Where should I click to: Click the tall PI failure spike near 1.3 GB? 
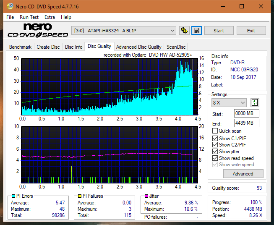71,175
